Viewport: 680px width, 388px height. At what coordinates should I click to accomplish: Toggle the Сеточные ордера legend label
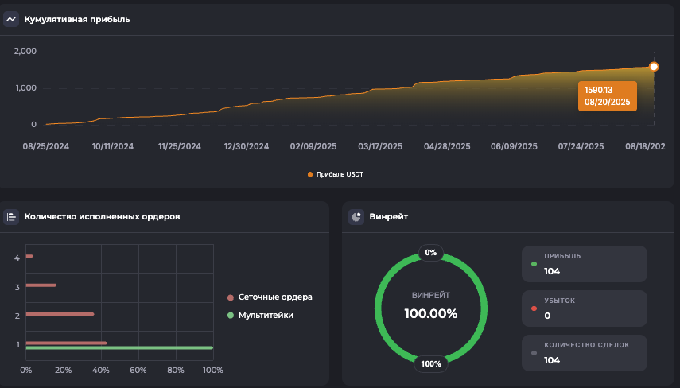point(274,297)
